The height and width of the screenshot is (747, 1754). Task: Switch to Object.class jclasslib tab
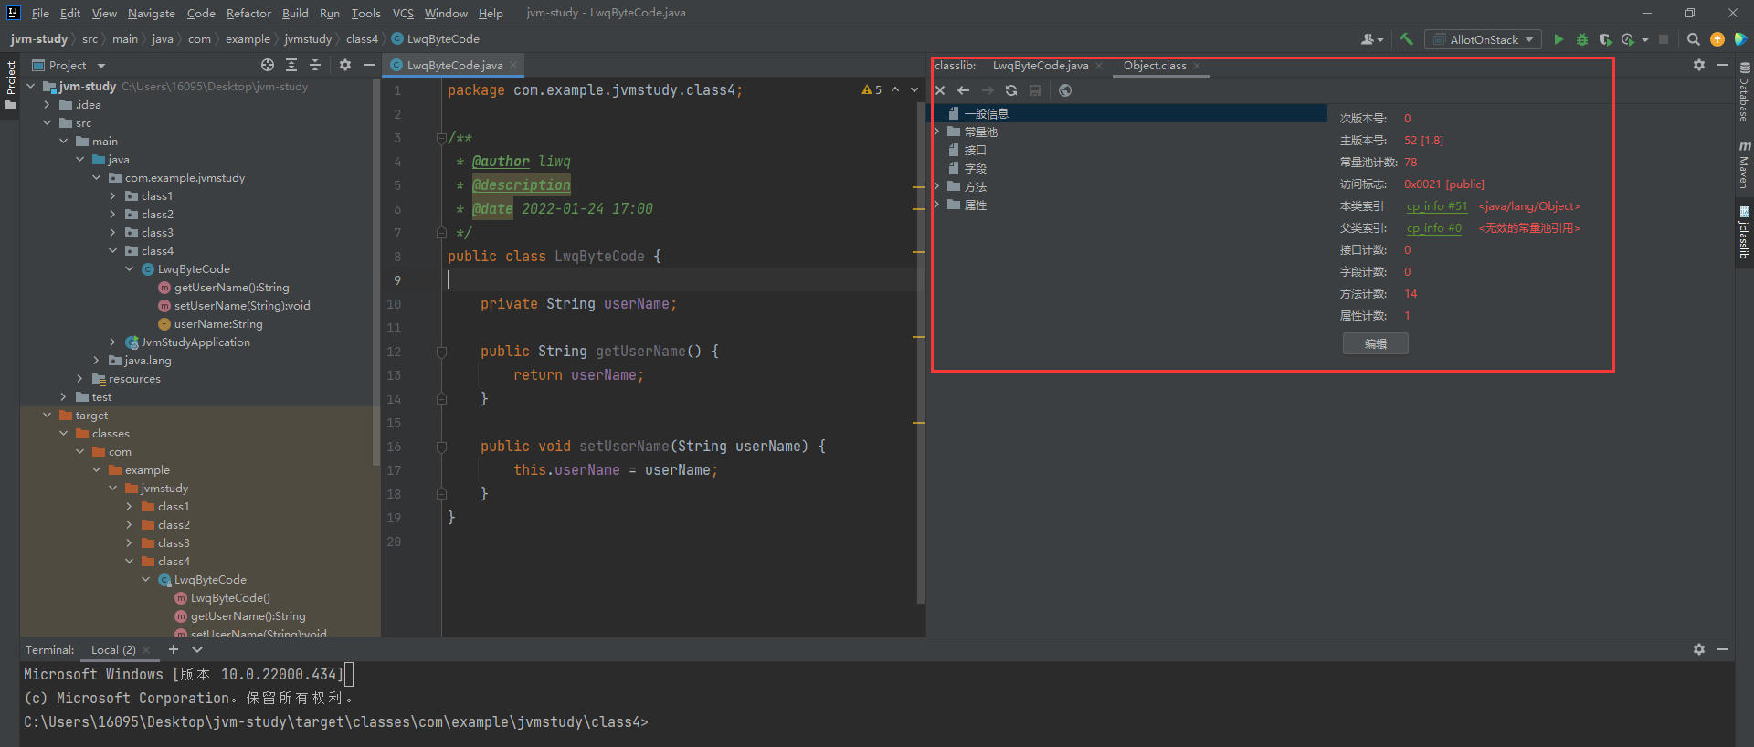[1155, 66]
